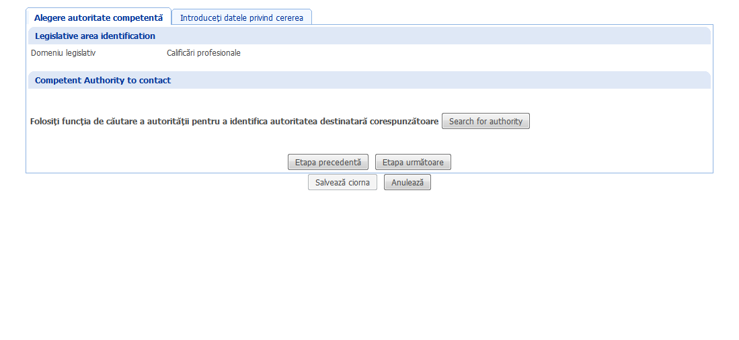The height and width of the screenshot is (340, 739).
Task: Switch to the Alegere autoritate competentă tab
Action: (x=98, y=17)
